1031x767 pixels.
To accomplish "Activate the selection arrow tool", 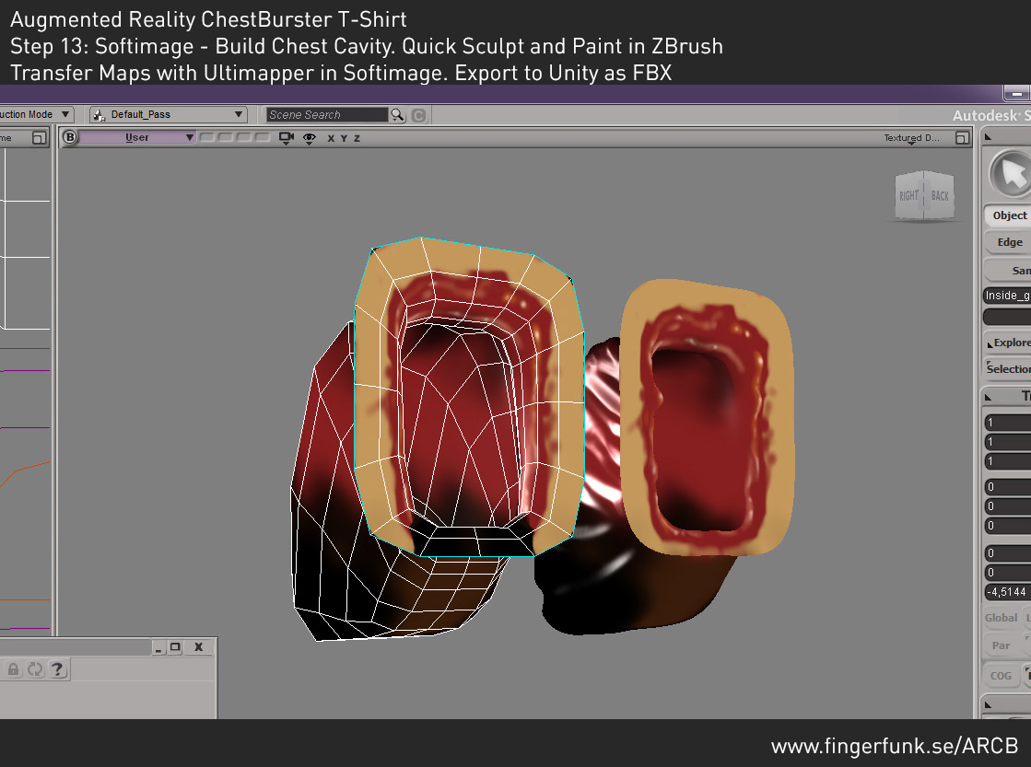I will click(1012, 174).
